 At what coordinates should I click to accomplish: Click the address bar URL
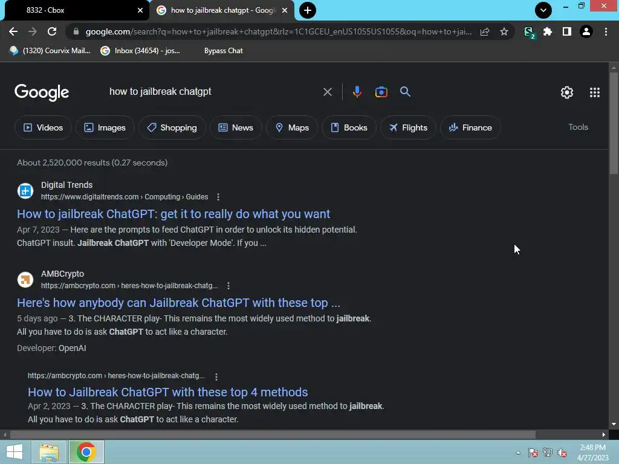point(278,31)
